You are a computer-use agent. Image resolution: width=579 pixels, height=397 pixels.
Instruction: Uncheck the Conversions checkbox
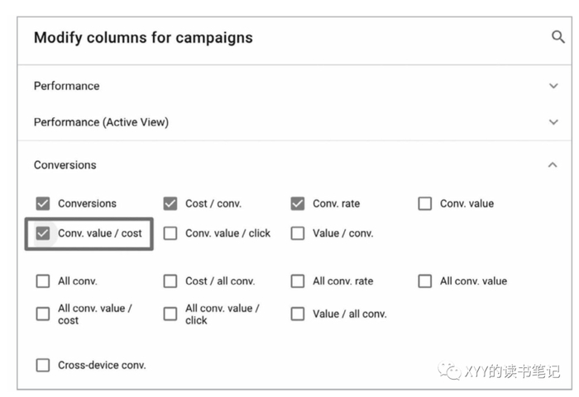pos(43,204)
